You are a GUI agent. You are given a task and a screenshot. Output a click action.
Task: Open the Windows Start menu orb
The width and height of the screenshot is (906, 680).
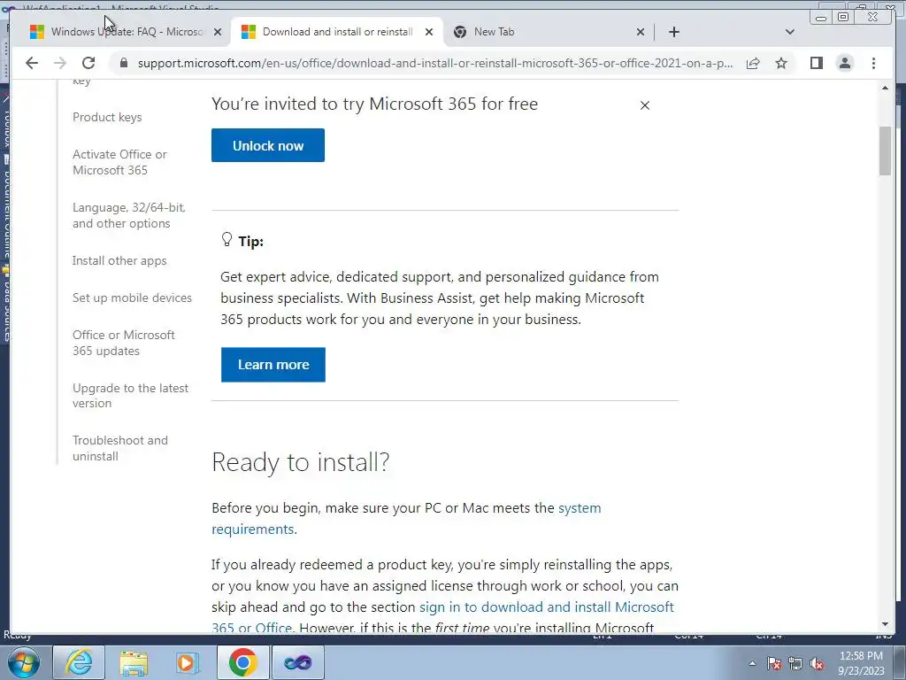[24, 662]
